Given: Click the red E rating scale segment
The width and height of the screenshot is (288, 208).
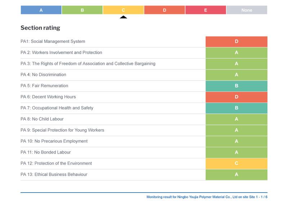Looking at the screenshot, I should pyautogui.click(x=206, y=10).
